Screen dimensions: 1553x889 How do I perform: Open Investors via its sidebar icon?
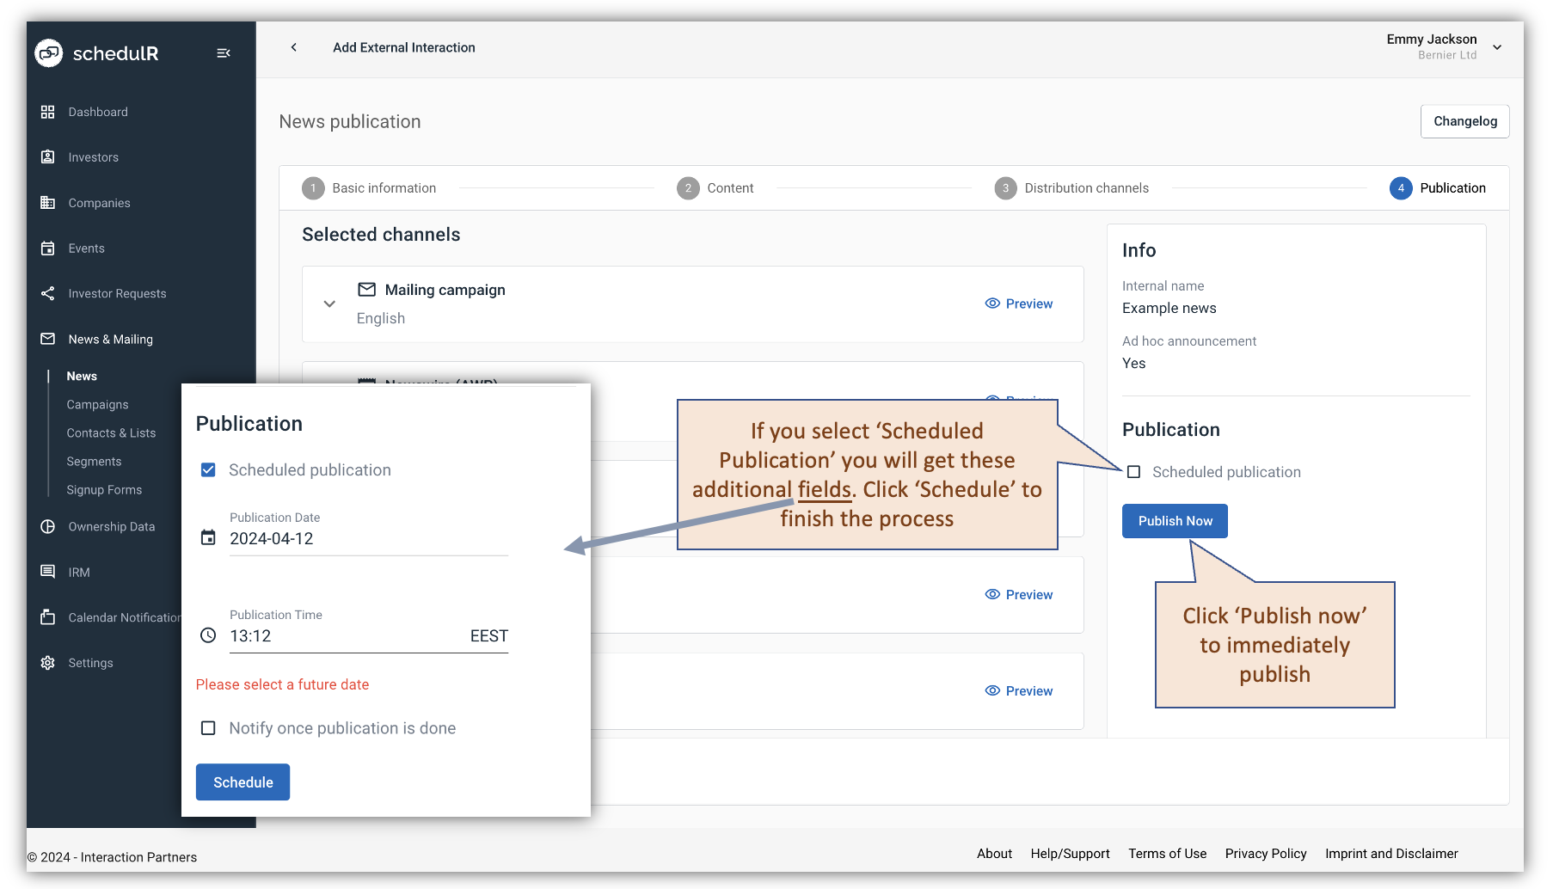(x=48, y=157)
